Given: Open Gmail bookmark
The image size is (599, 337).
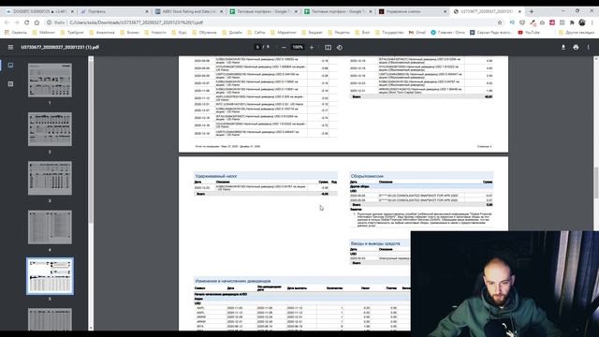Looking at the screenshot, I should pos(417,33).
